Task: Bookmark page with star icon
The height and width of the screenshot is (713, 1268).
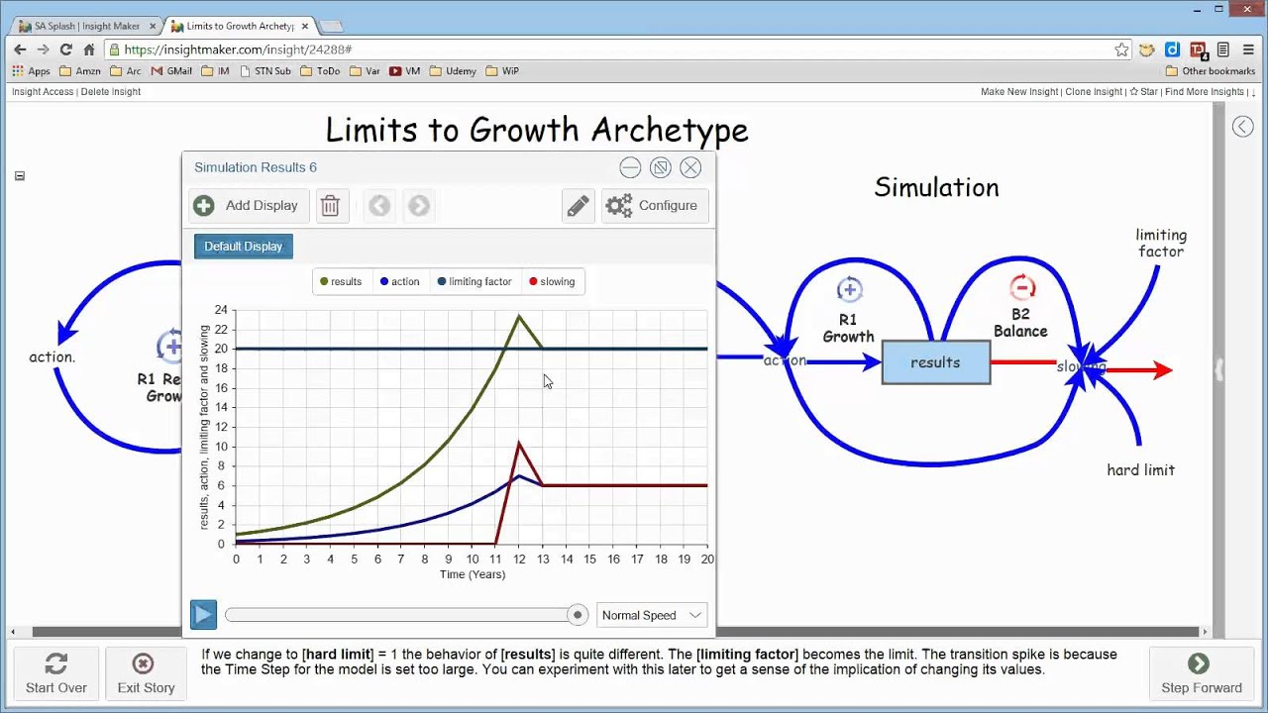Action: click(1121, 50)
